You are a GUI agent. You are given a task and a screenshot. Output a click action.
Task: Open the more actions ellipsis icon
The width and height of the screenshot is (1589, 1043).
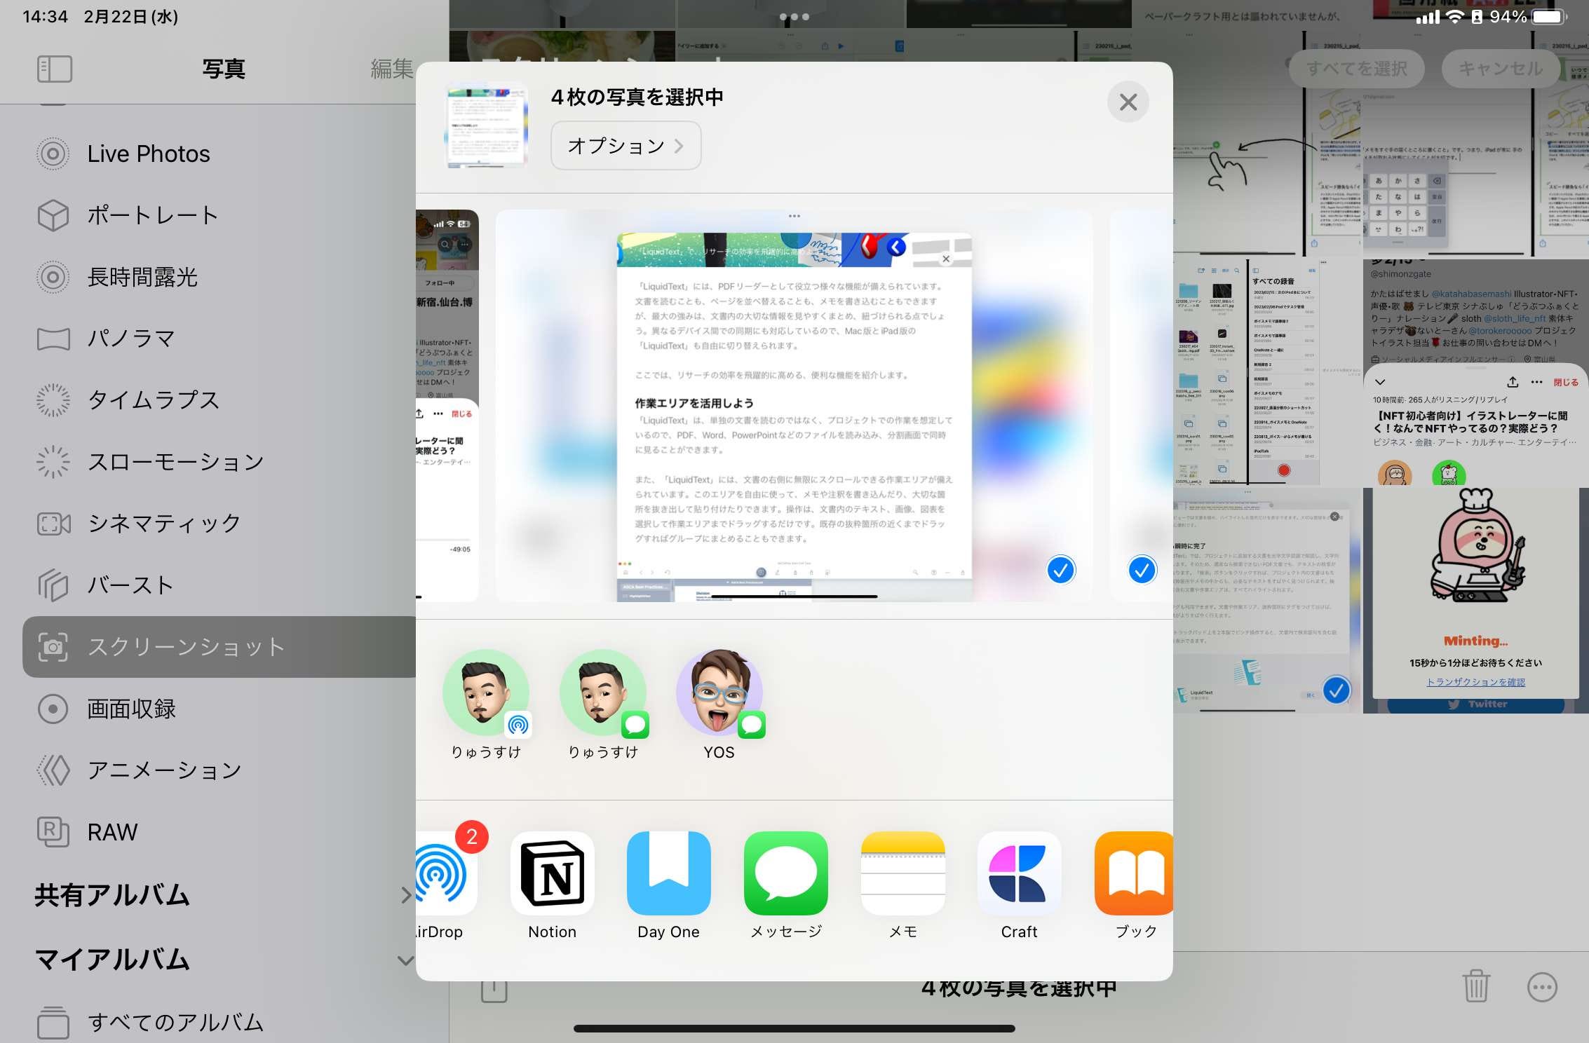pos(1542,987)
